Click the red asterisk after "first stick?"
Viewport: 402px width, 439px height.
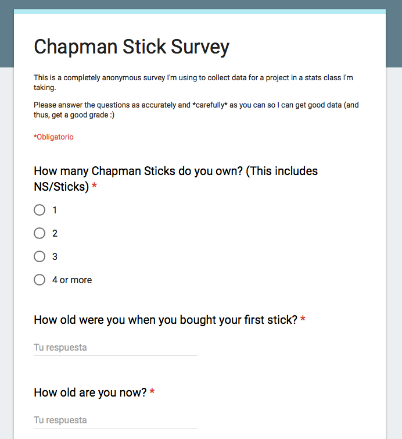coord(303,320)
